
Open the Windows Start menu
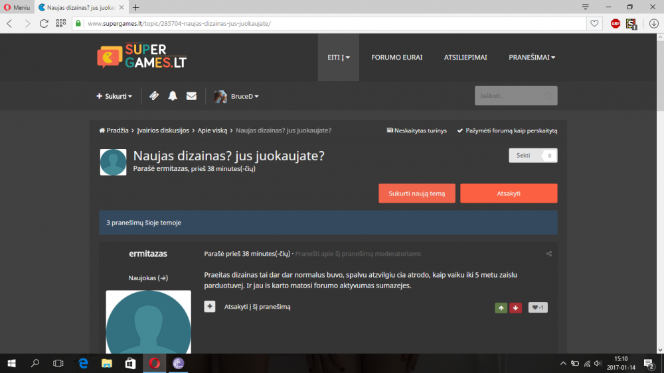click(11, 363)
